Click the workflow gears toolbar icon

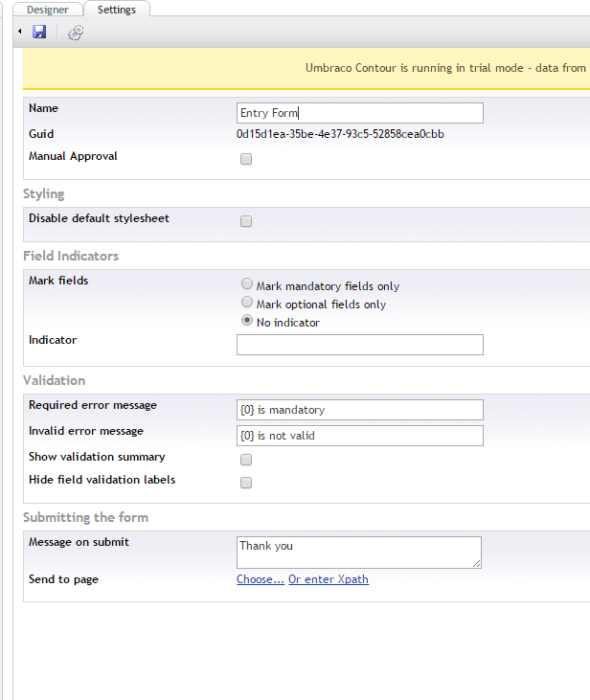click(76, 33)
